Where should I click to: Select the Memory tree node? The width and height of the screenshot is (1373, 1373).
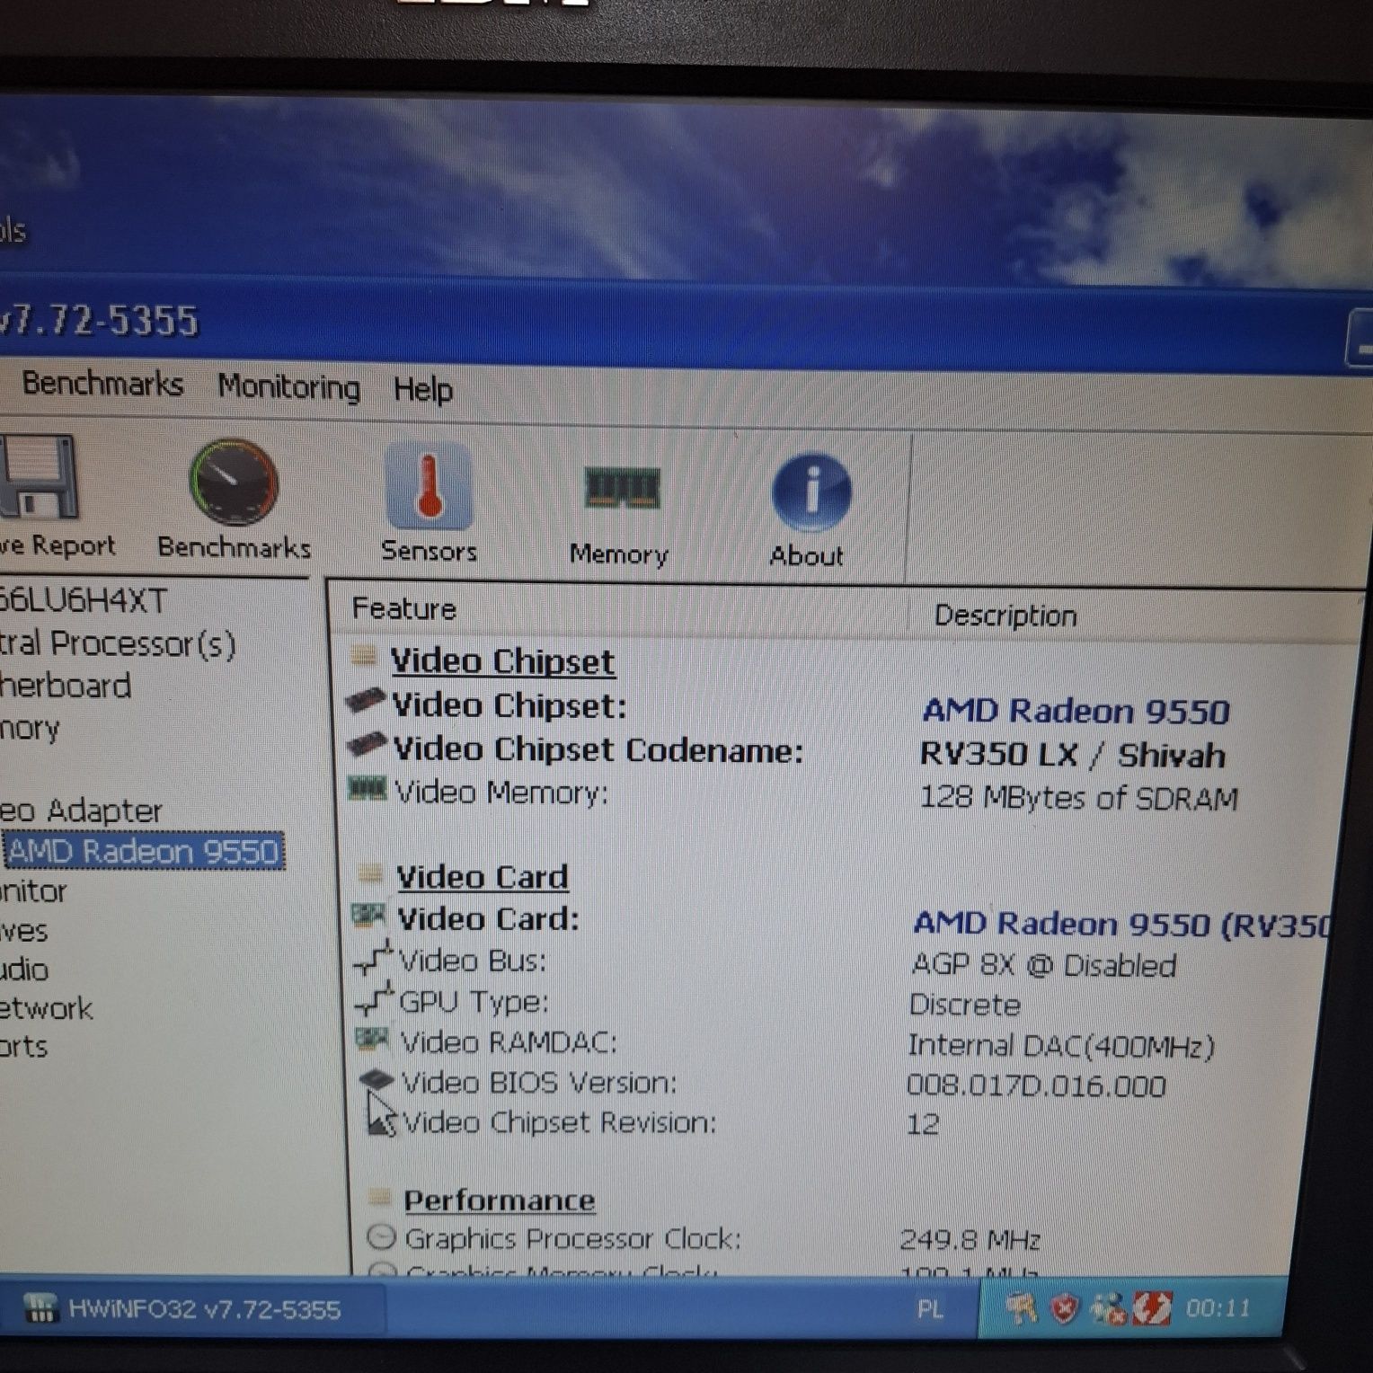[30, 728]
